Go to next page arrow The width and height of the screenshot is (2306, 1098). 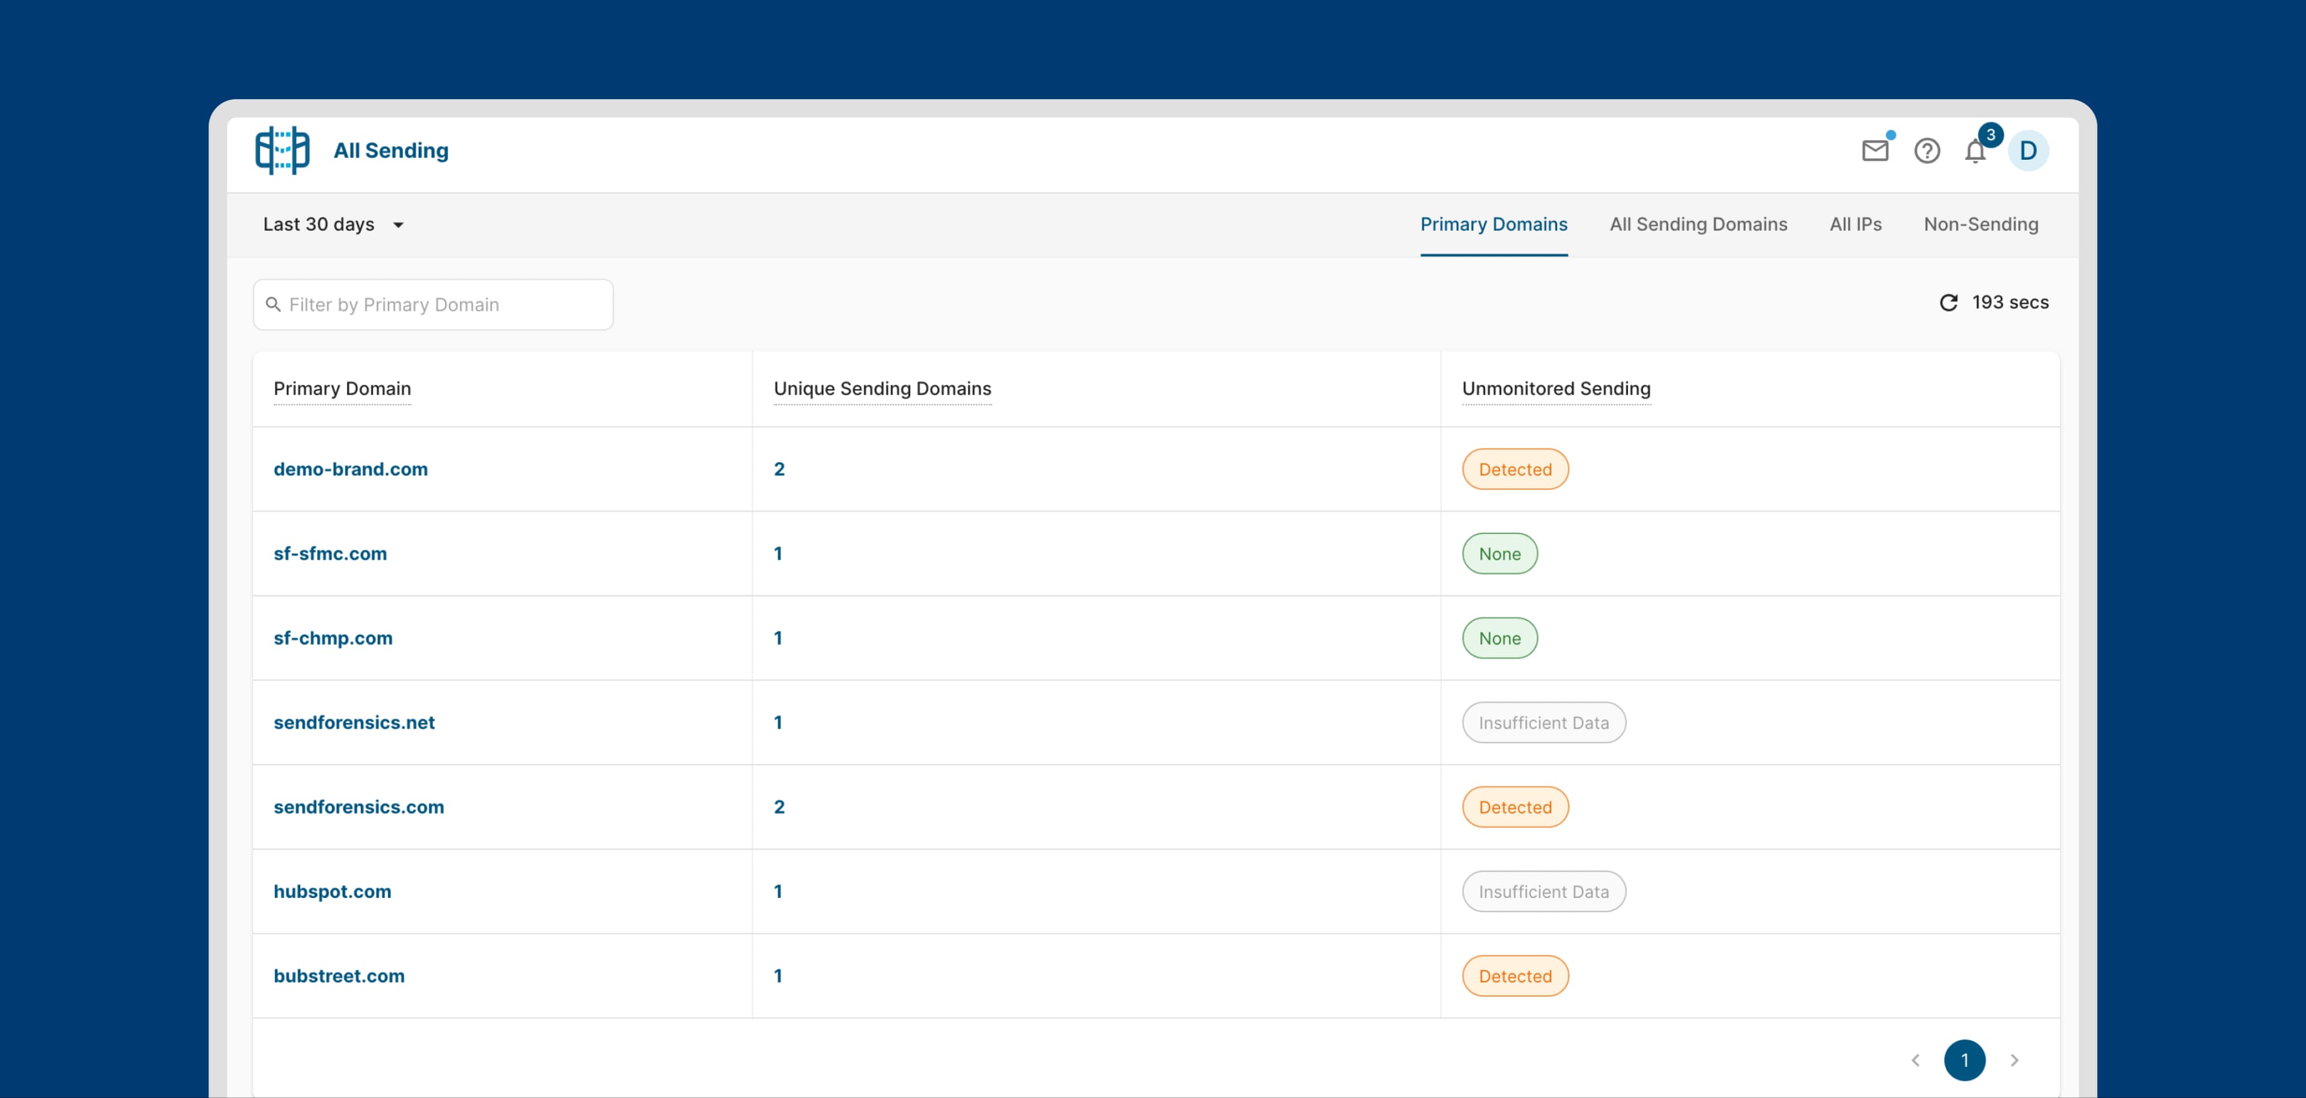tap(2014, 1060)
